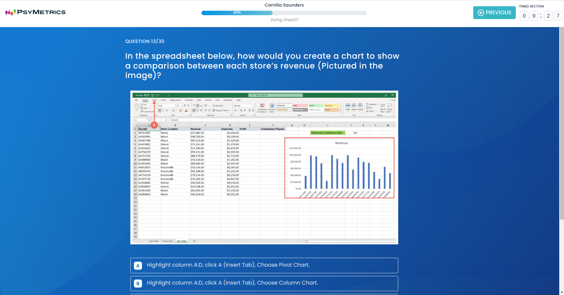
Task: Toggle the AutoSave switch in Excel
Action: coord(147,95)
